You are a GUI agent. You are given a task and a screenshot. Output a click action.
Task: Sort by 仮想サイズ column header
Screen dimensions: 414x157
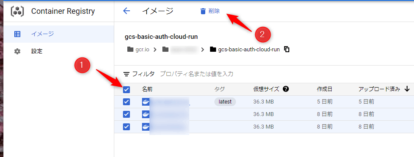[266, 89]
